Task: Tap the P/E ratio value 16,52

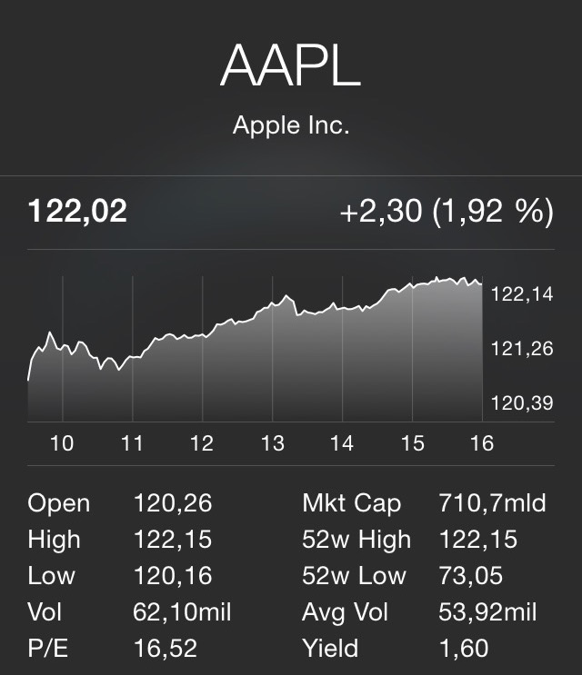Action: tap(166, 649)
